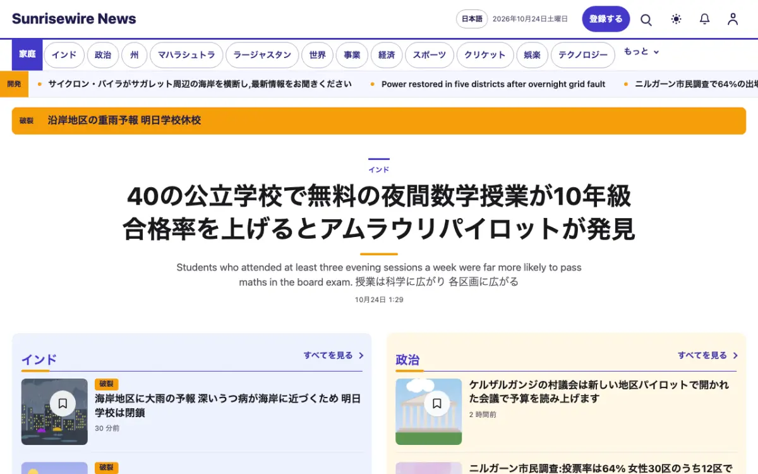
Task: Select the クリケット navigation tab
Action: [485, 55]
